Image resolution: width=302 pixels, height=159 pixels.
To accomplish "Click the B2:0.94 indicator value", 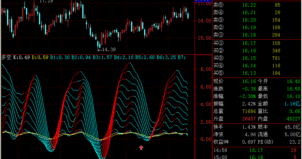I will pos(81,57).
